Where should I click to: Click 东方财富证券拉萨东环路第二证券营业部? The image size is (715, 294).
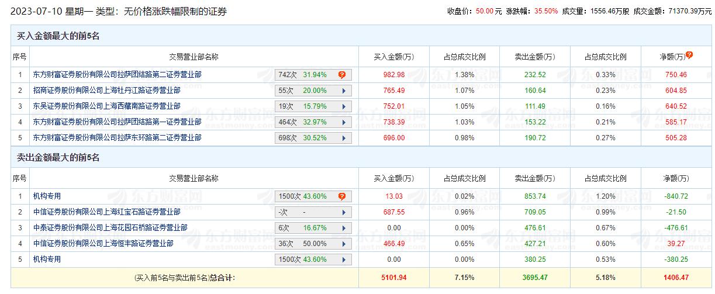[118, 138]
